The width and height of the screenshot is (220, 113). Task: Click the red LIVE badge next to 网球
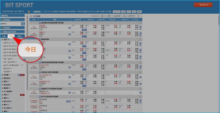(x=22, y=95)
